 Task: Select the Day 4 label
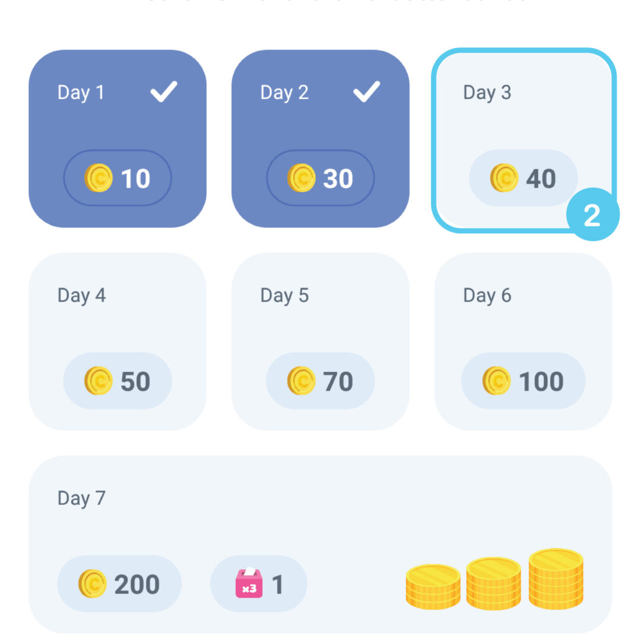pos(81,295)
